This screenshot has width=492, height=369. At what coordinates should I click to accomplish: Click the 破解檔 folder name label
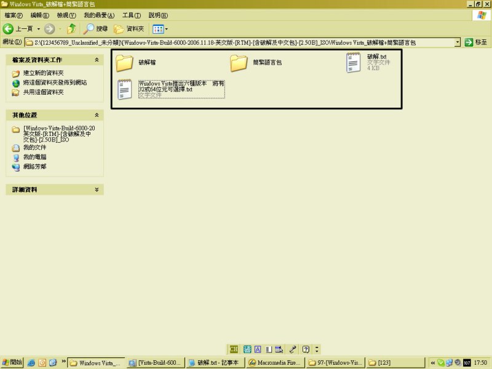147,63
